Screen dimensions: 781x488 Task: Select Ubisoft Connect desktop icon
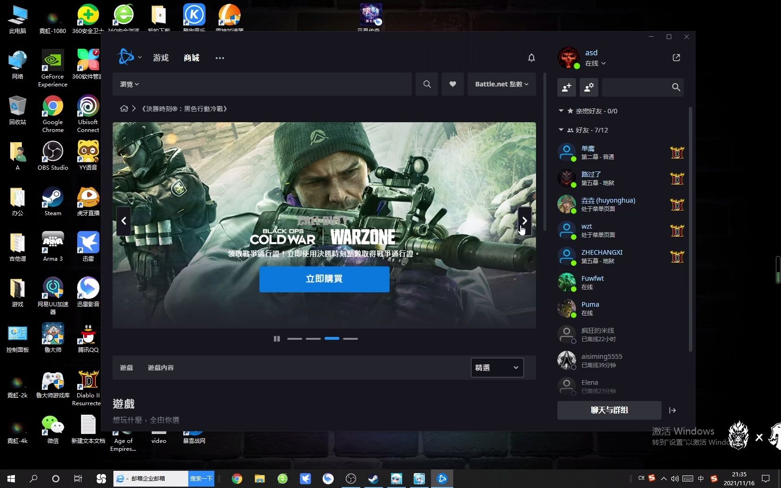[x=88, y=114]
